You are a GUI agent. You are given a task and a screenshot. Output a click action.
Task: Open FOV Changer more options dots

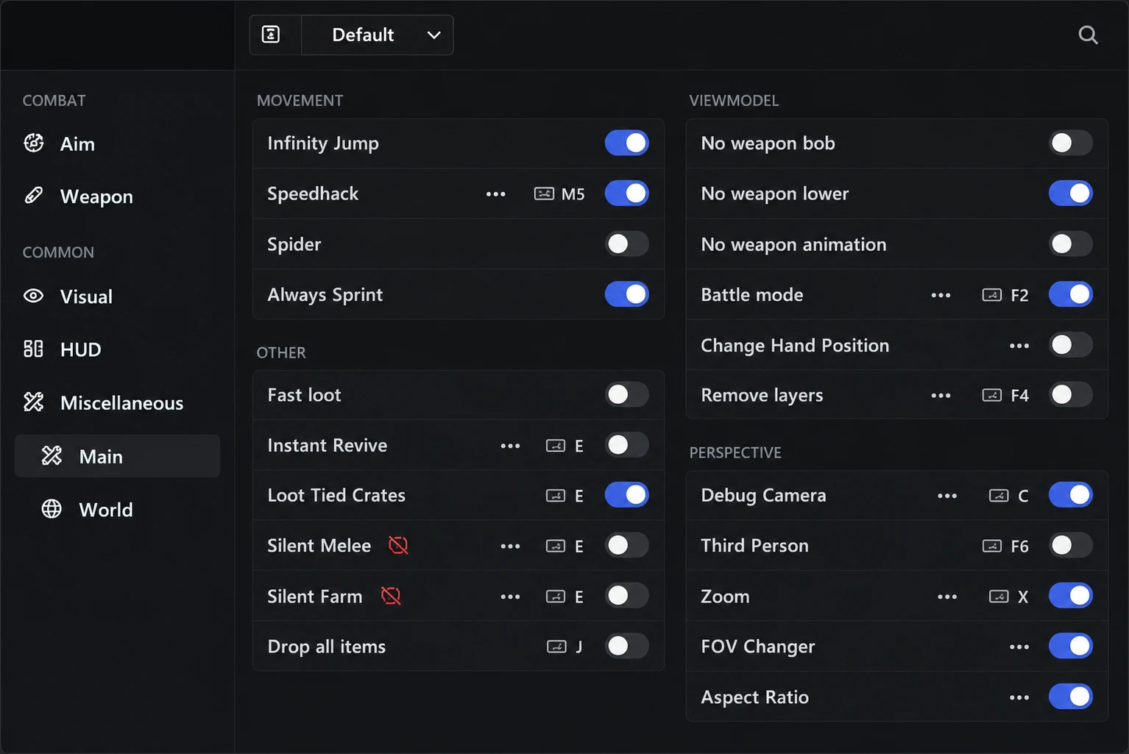(x=1019, y=647)
